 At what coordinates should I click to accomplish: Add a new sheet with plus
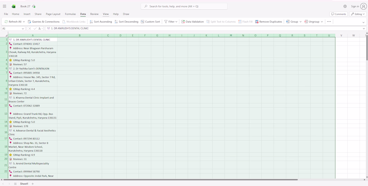pos(33,184)
